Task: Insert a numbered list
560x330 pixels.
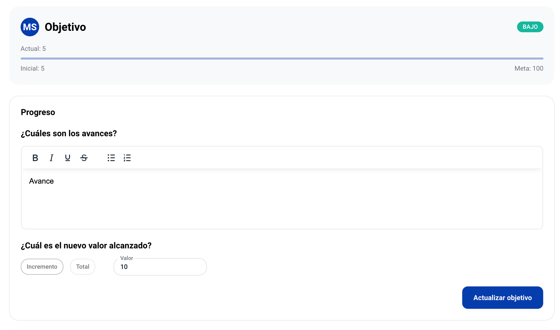Action: (127, 158)
